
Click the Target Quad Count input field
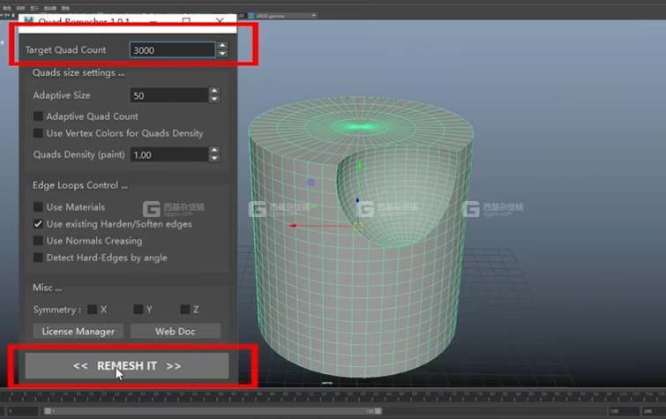pos(172,50)
